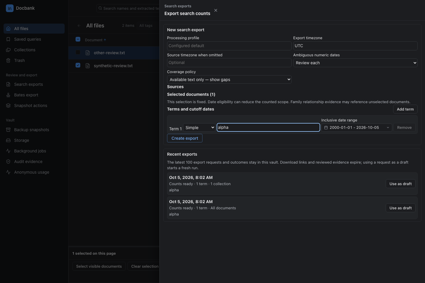
Task: Focus the Export timezone UTC field
Action: 355,46
